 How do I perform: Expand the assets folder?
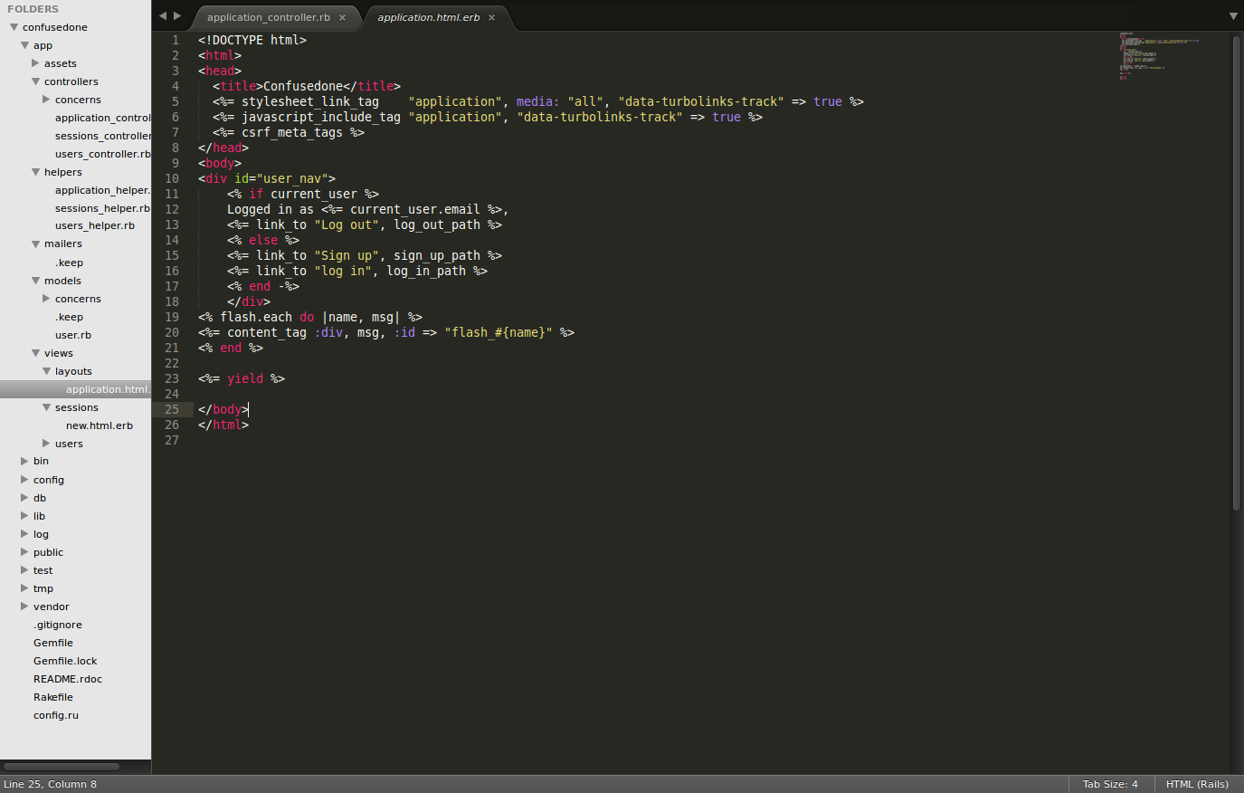35,63
